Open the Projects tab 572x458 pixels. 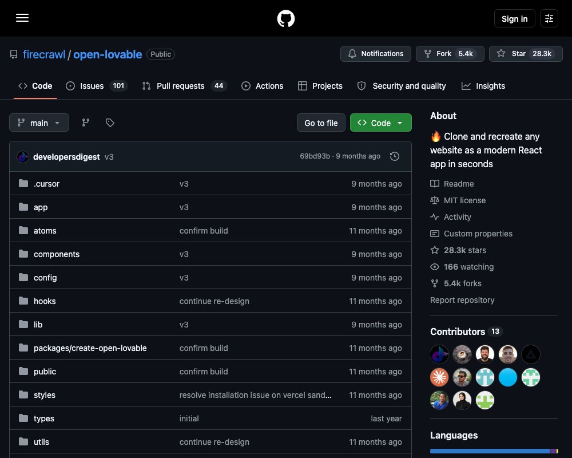(x=320, y=86)
